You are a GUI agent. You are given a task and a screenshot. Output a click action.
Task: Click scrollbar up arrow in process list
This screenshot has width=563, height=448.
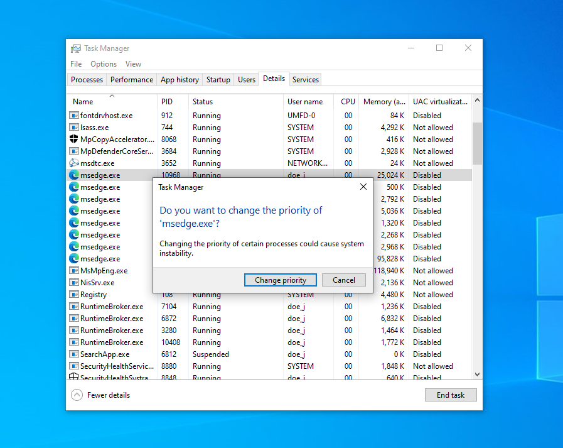(477, 101)
